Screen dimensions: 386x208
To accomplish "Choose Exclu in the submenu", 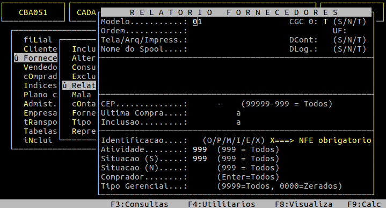I will [x=84, y=76].
